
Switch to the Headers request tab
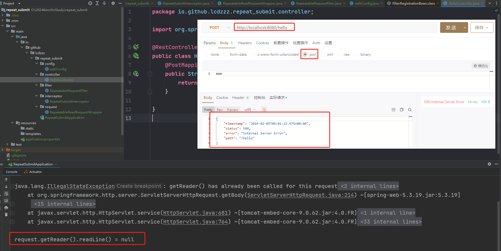click(x=245, y=43)
